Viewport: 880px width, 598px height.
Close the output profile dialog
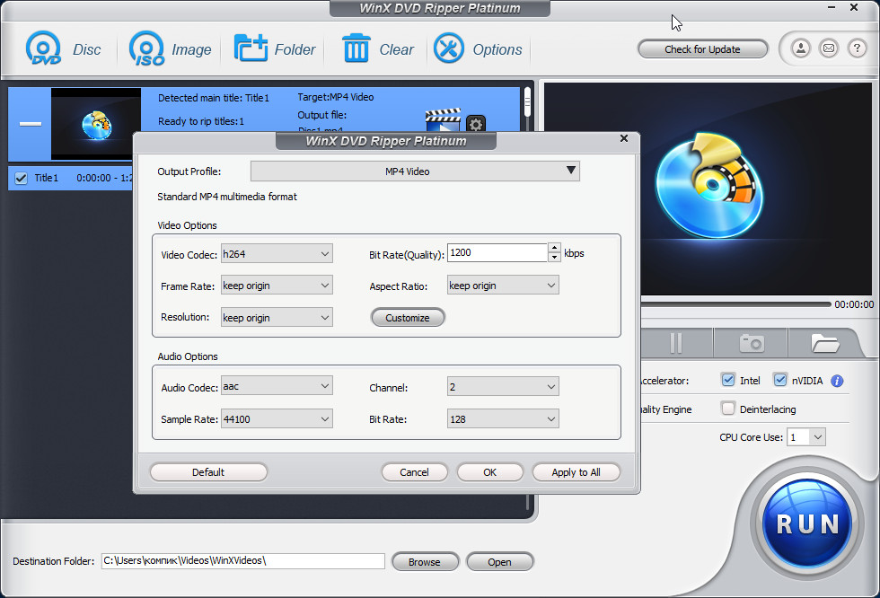[x=623, y=138]
